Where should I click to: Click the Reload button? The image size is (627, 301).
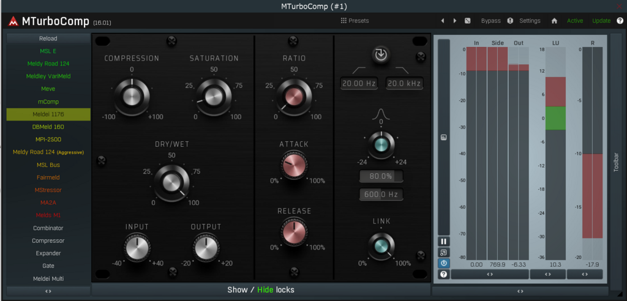point(48,39)
